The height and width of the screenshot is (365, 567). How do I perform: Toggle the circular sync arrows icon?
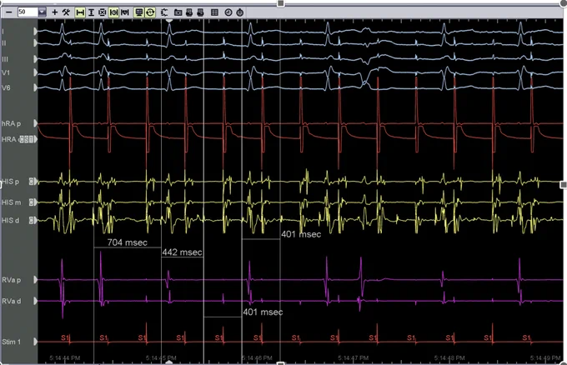point(150,12)
